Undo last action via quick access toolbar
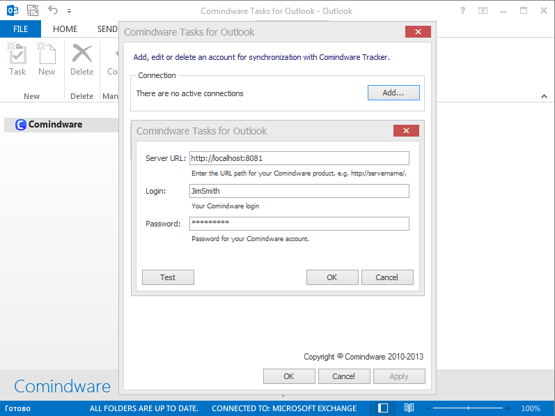The width and height of the screenshot is (555, 416). (53, 10)
